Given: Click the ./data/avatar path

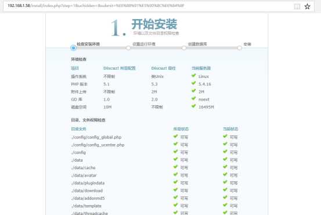Looking at the screenshot, I should [84, 175].
